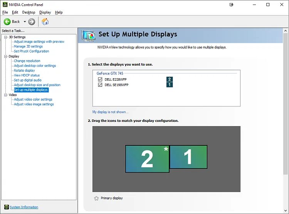Collapse the Video tree node
Image resolution: width=289 pixels, height=214 pixels.
pos(5,95)
